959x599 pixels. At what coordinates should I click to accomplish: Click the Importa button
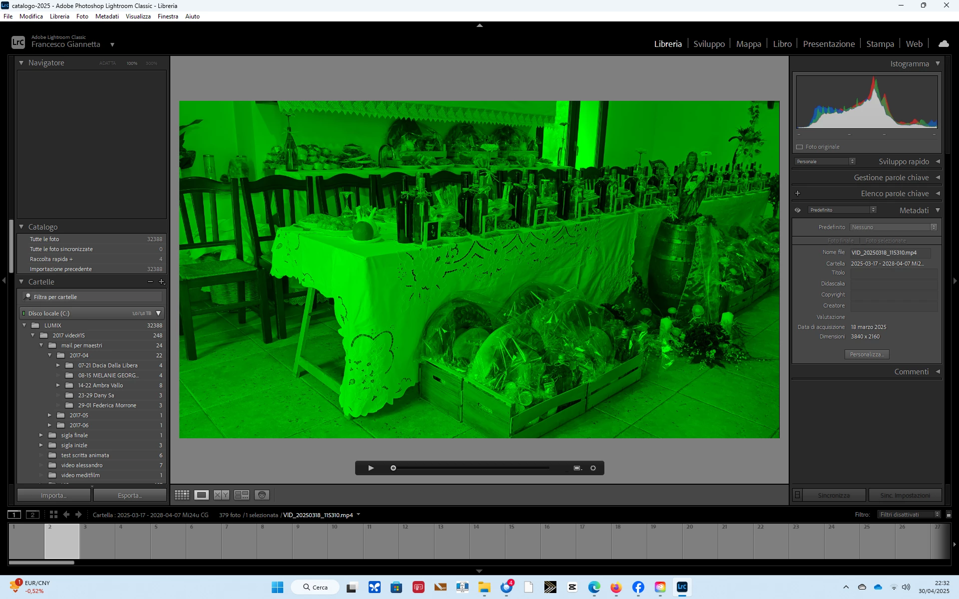click(54, 495)
